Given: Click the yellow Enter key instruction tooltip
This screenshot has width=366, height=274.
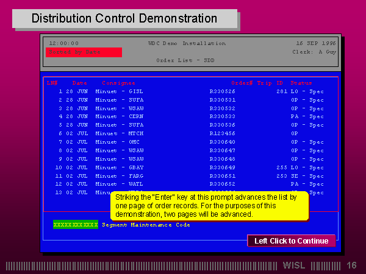Looking at the screenshot, I should [209, 206].
